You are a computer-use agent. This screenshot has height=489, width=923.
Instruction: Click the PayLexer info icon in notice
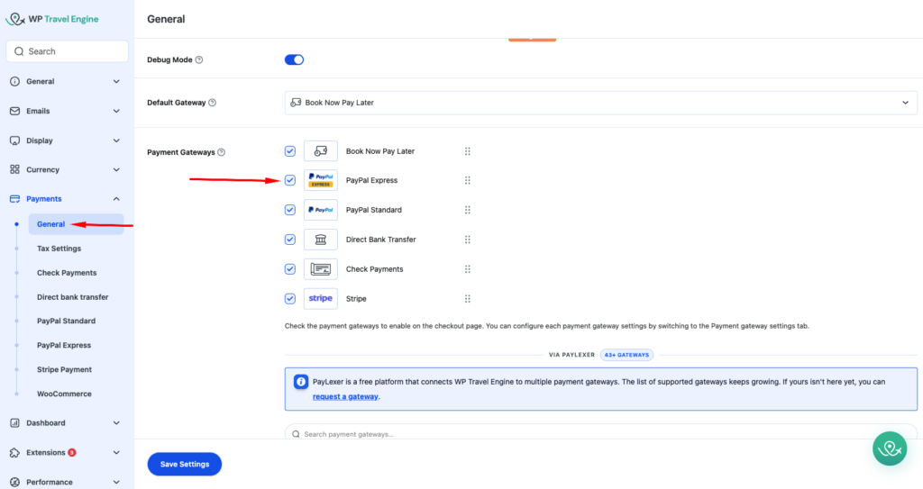click(x=301, y=382)
